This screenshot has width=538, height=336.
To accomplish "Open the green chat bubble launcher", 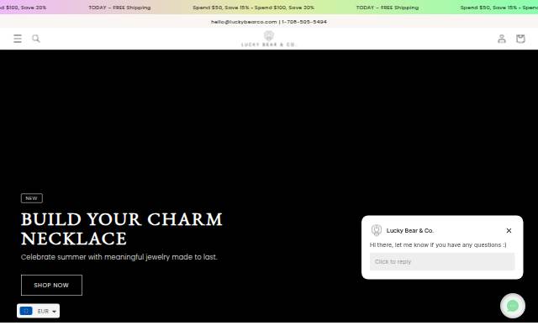I will [513, 306].
